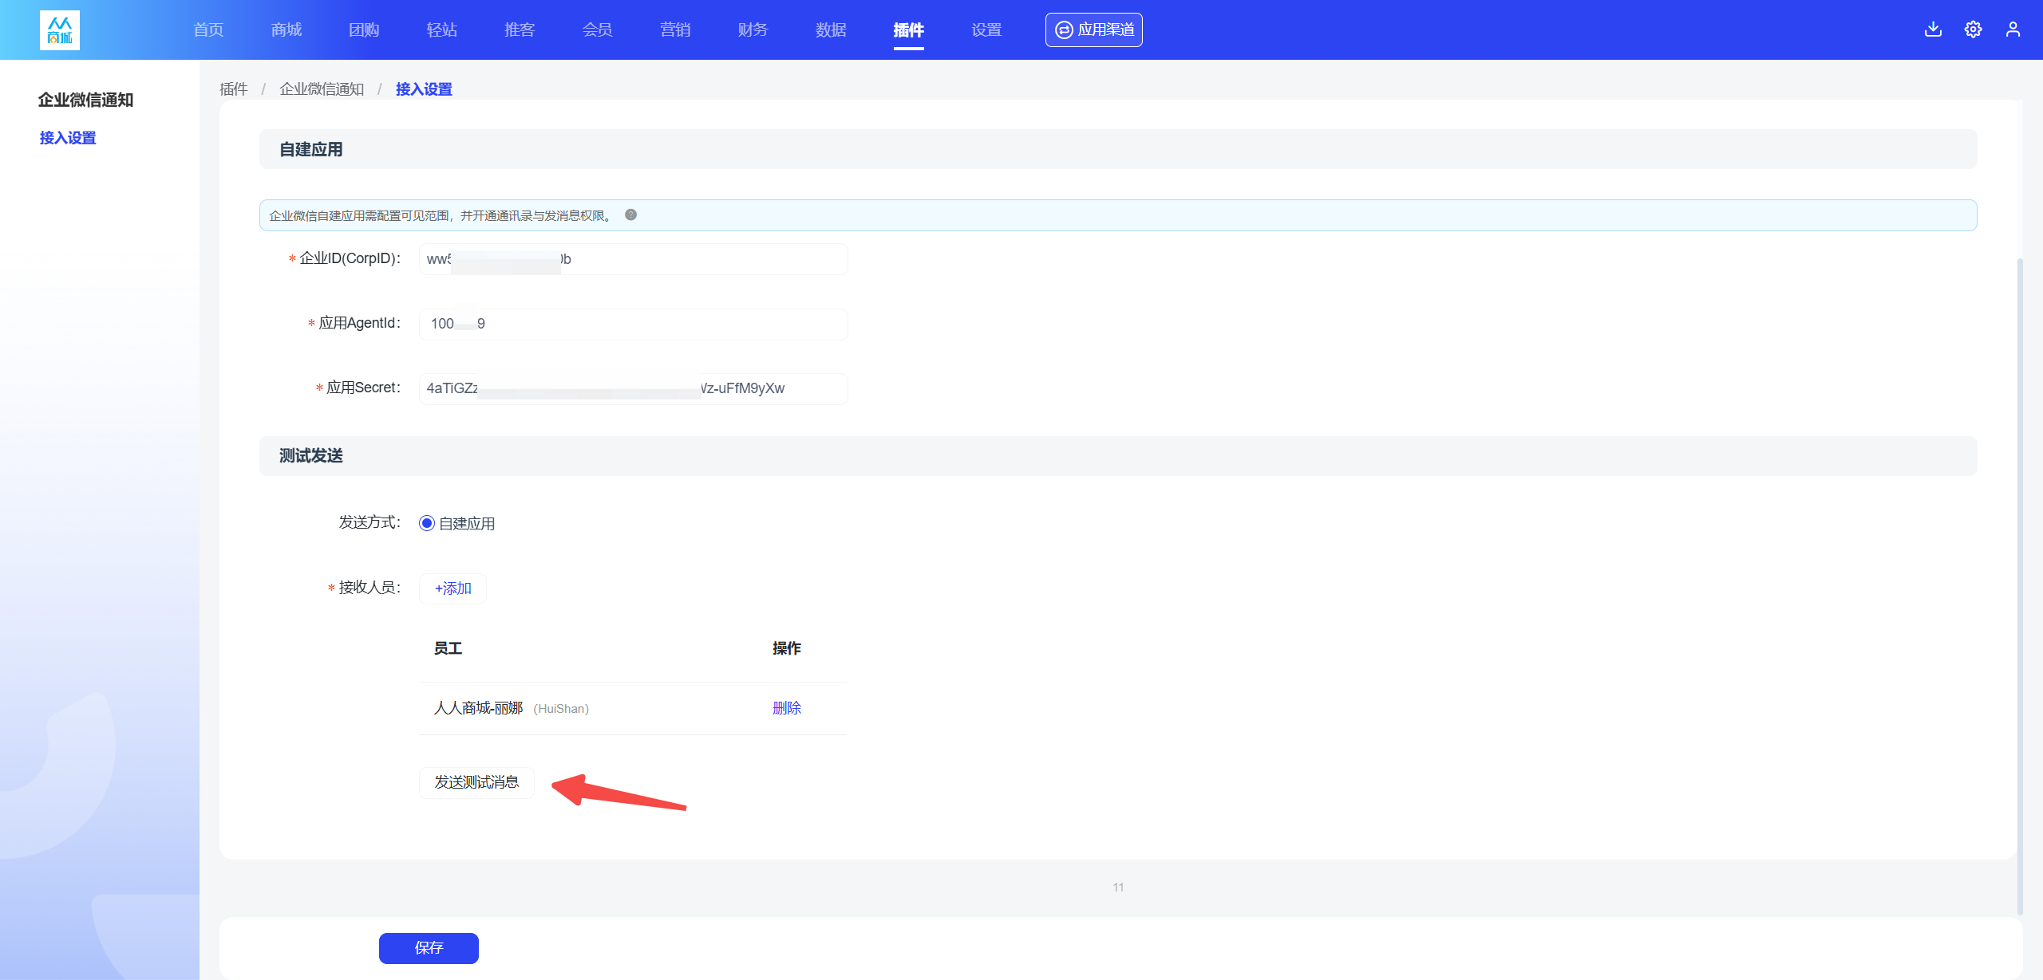Image resolution: width=2043 pixels, height=980 pixels.
Task: Open the 商城 menu
Action: tap(286, 30)
